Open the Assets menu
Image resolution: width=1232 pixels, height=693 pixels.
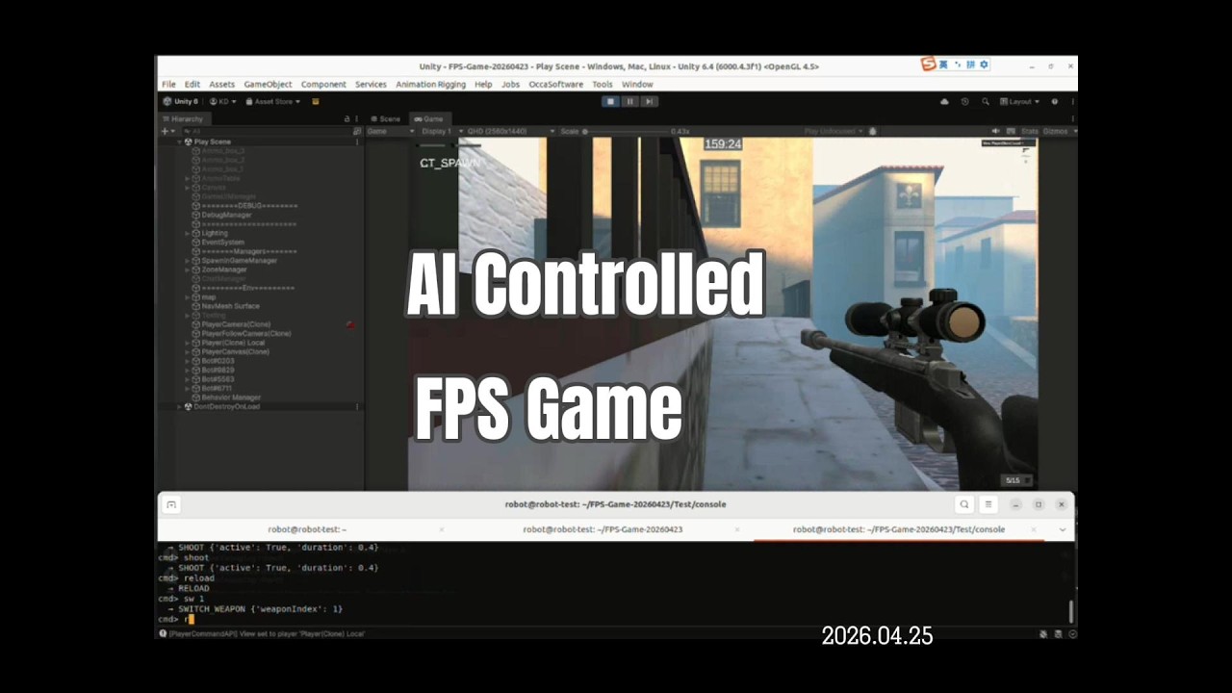(222, 85)
